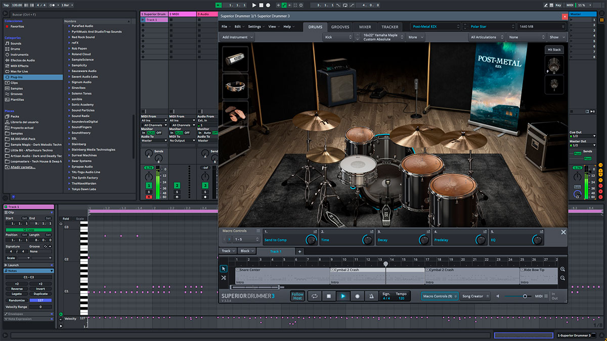Zoom out on the Superior Drummer song track

pos(562,278)
